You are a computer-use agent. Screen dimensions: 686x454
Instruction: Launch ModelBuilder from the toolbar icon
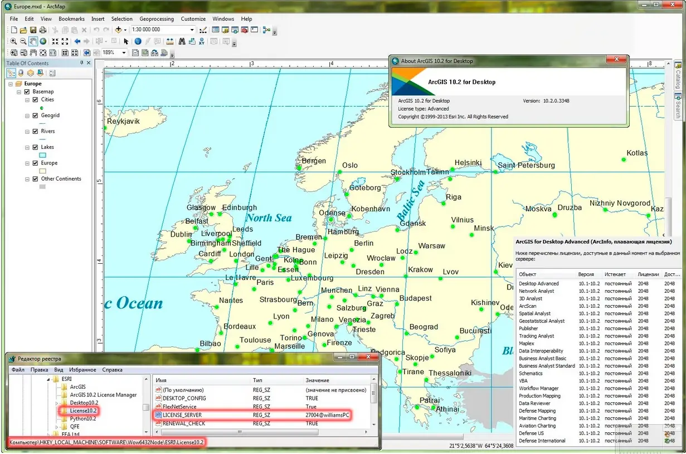click(x=266, y=30)
